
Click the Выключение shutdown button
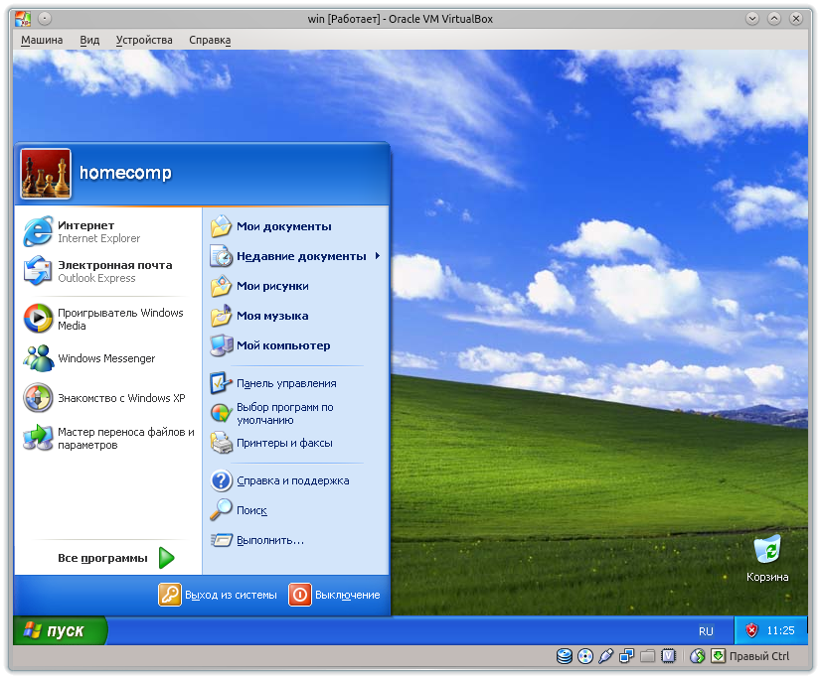coord(335,595)
